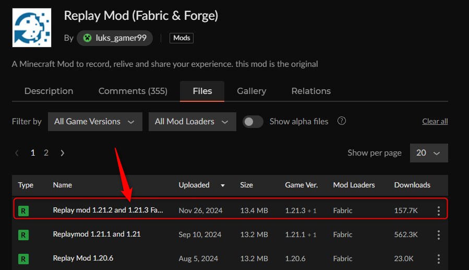Expand the All Game Versions dropdown
469x270 pixels.
tap(94, 122)
